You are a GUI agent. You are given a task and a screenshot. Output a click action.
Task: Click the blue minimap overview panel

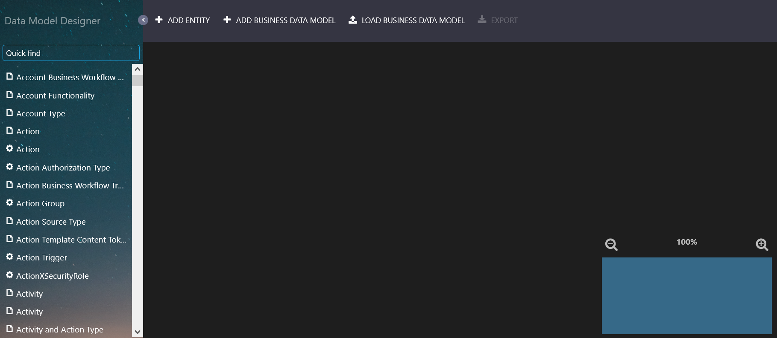[x=686, y=295]
